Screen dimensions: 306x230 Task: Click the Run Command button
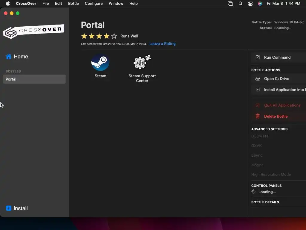coord(279,57)
